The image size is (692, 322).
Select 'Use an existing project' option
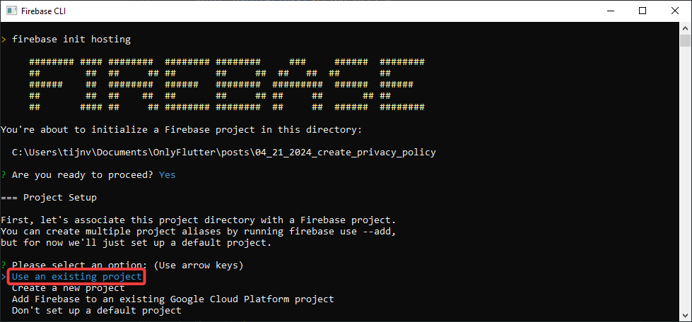(x=77, y=277)
